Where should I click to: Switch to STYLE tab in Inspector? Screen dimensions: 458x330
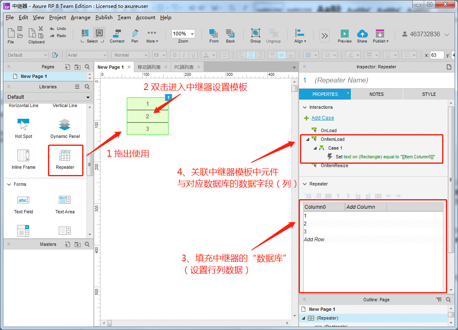[x=429, y=94]
